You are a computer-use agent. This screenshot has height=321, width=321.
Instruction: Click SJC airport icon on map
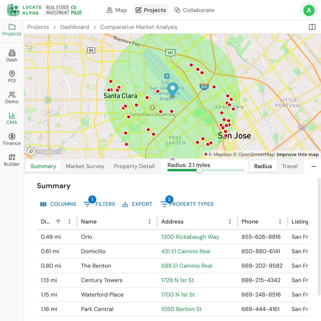167,76
